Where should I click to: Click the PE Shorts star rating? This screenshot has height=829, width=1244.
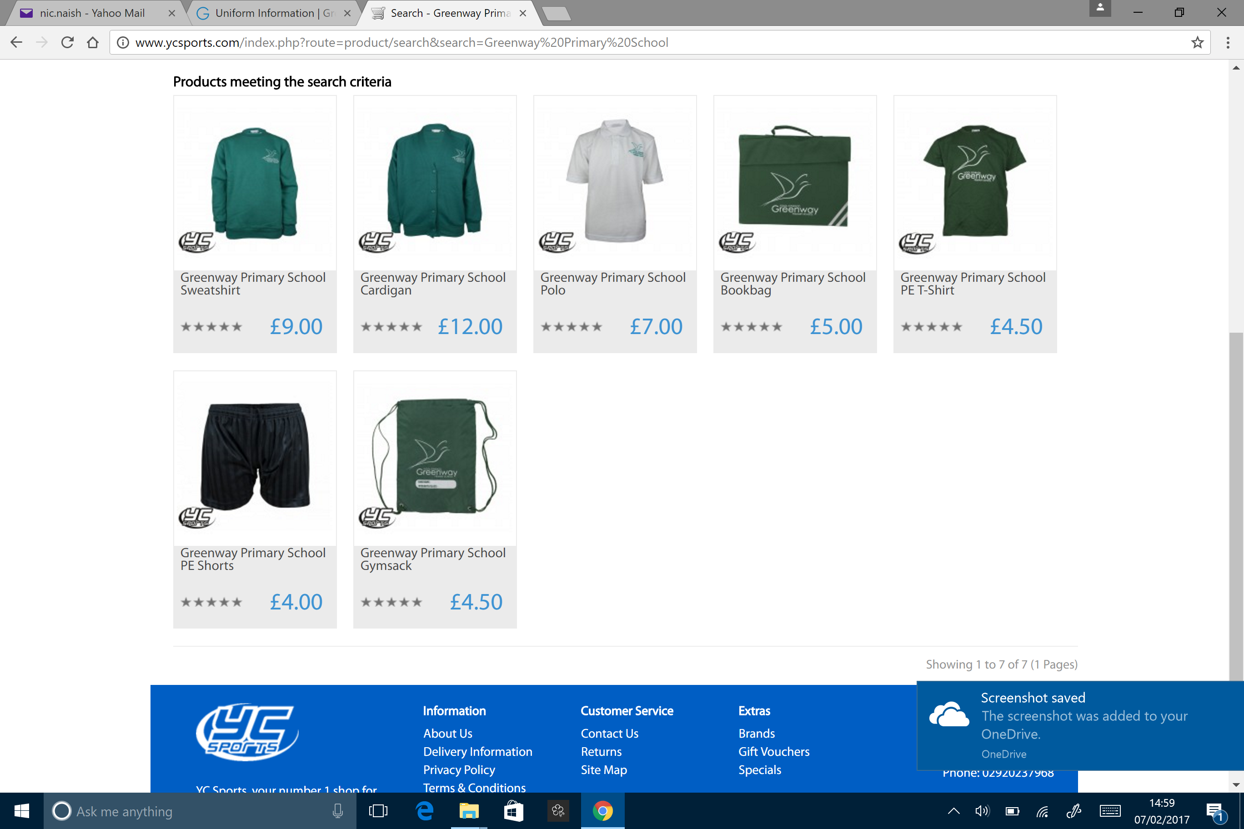[x=211, y=602]
